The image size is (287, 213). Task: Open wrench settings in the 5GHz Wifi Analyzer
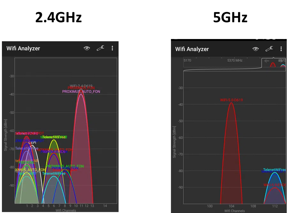point(269,49)
